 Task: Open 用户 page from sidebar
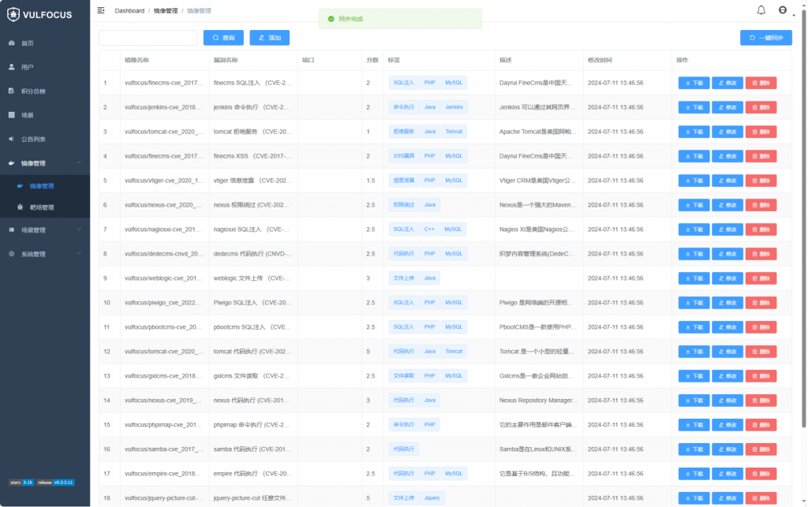[x=28, y=67]
